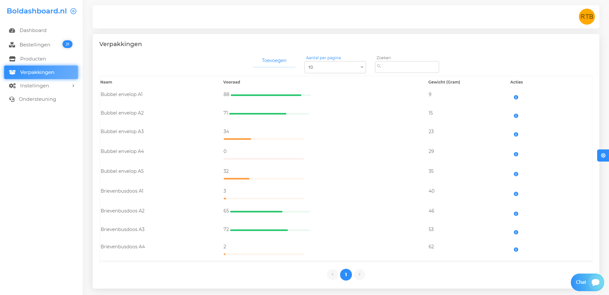Screen dimensions: 609x295
Task: Go to previous page arrow
Action: point(332,275)
